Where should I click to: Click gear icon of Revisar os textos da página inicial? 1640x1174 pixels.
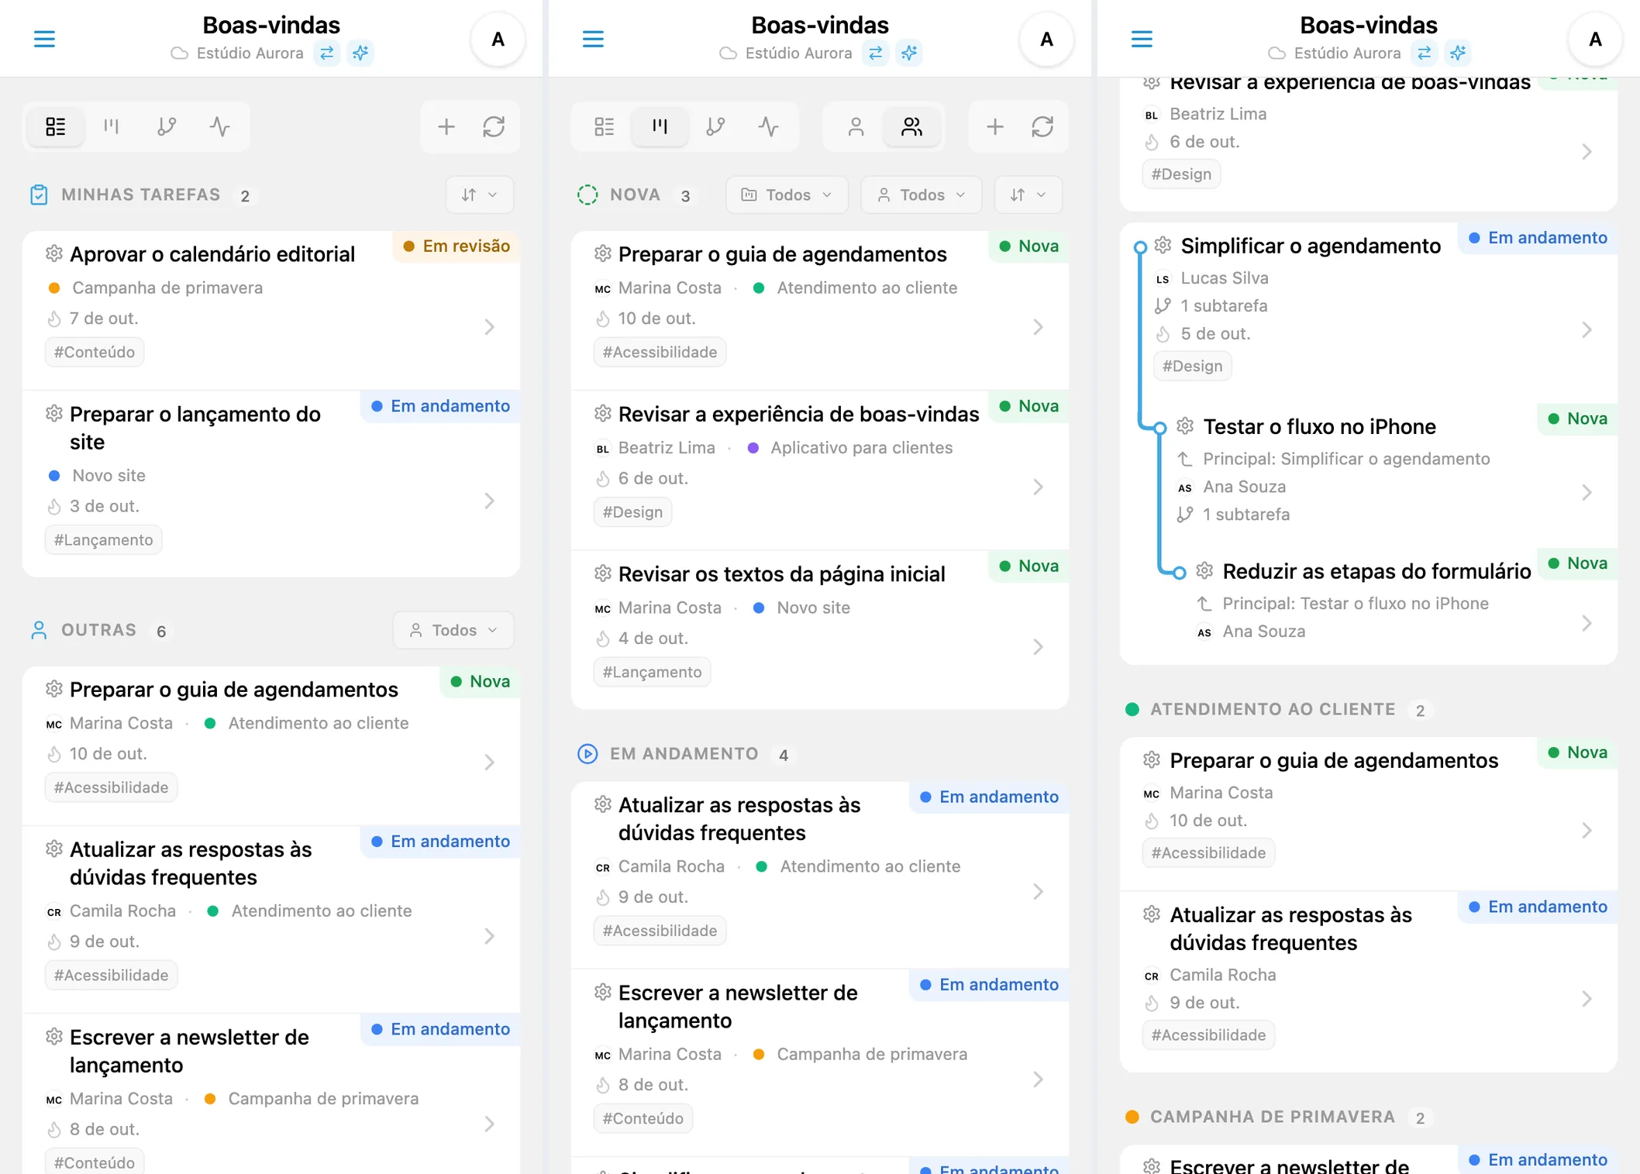[603, 573]
